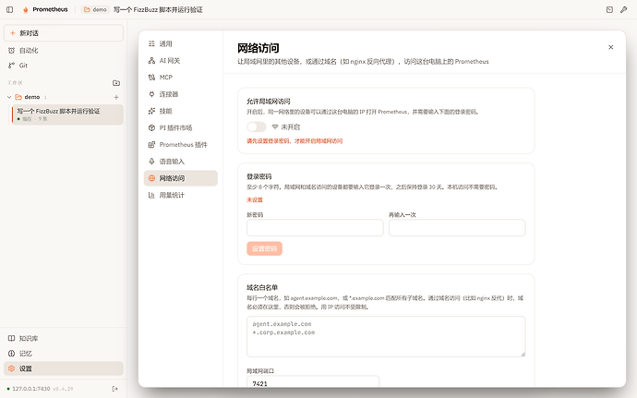Click the 域名白名单 textarea
637x398 pixels.
[x=386, y=337]
